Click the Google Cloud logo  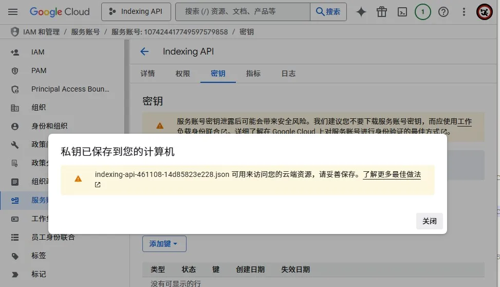pos(60,12)
